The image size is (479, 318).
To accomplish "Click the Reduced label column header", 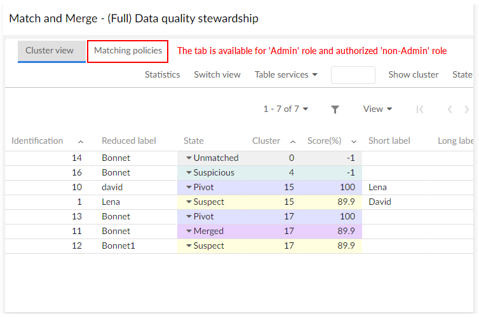I will coord(129,141).
